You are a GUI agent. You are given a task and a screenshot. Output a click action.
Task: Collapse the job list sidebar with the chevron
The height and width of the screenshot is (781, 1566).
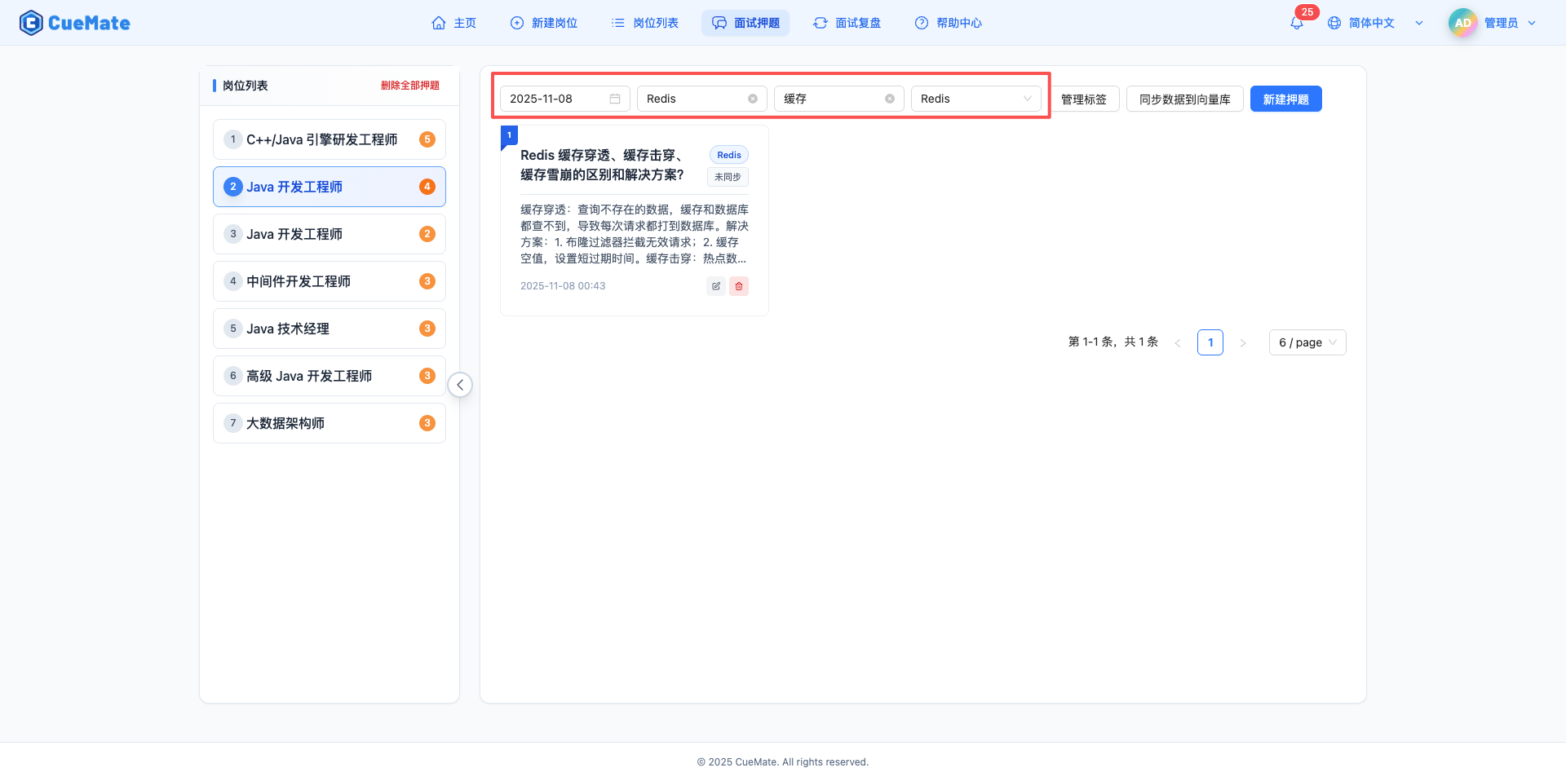(x=460, y=384)
